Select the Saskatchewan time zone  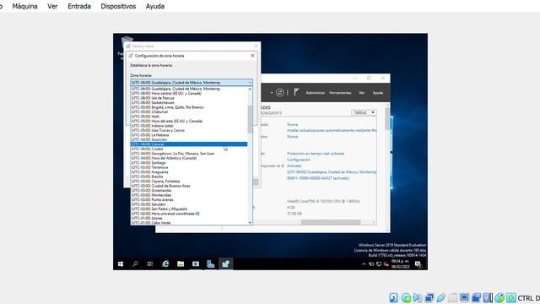[x=189, y=103]
